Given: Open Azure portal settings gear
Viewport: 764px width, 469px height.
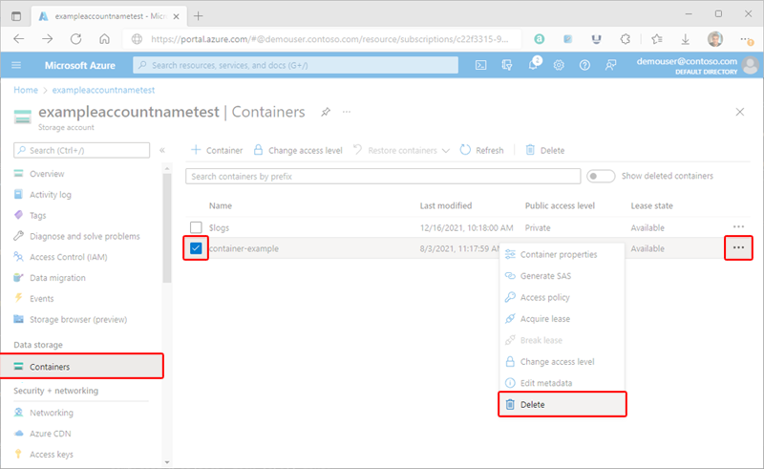Looking at the screenshot, I should tap(559, 65).
